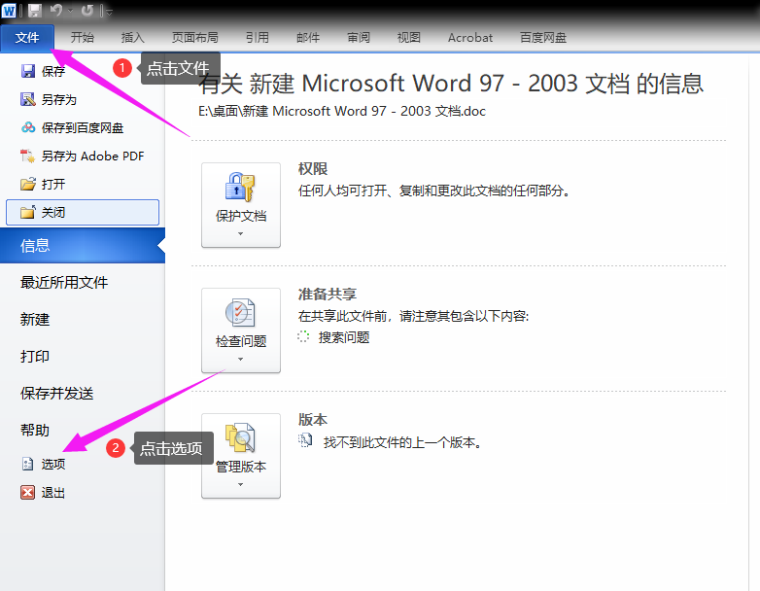Switch to the 开始 ribbon tab
Screen dimensions: 760x591
coord(83,38)
